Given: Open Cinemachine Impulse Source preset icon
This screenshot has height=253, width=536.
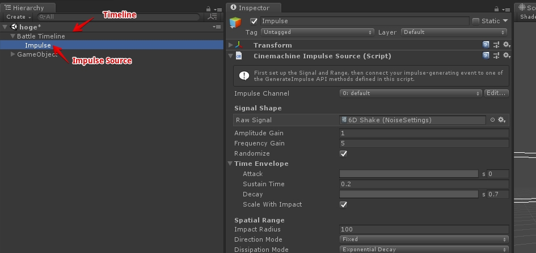Looking at the screenshot, I should (x=496, y=55).
